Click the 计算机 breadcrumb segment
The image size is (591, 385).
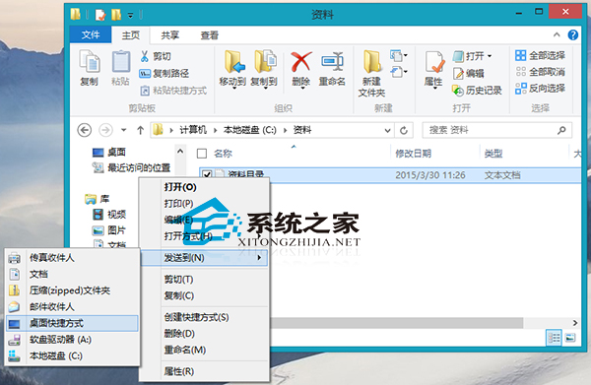193,130
